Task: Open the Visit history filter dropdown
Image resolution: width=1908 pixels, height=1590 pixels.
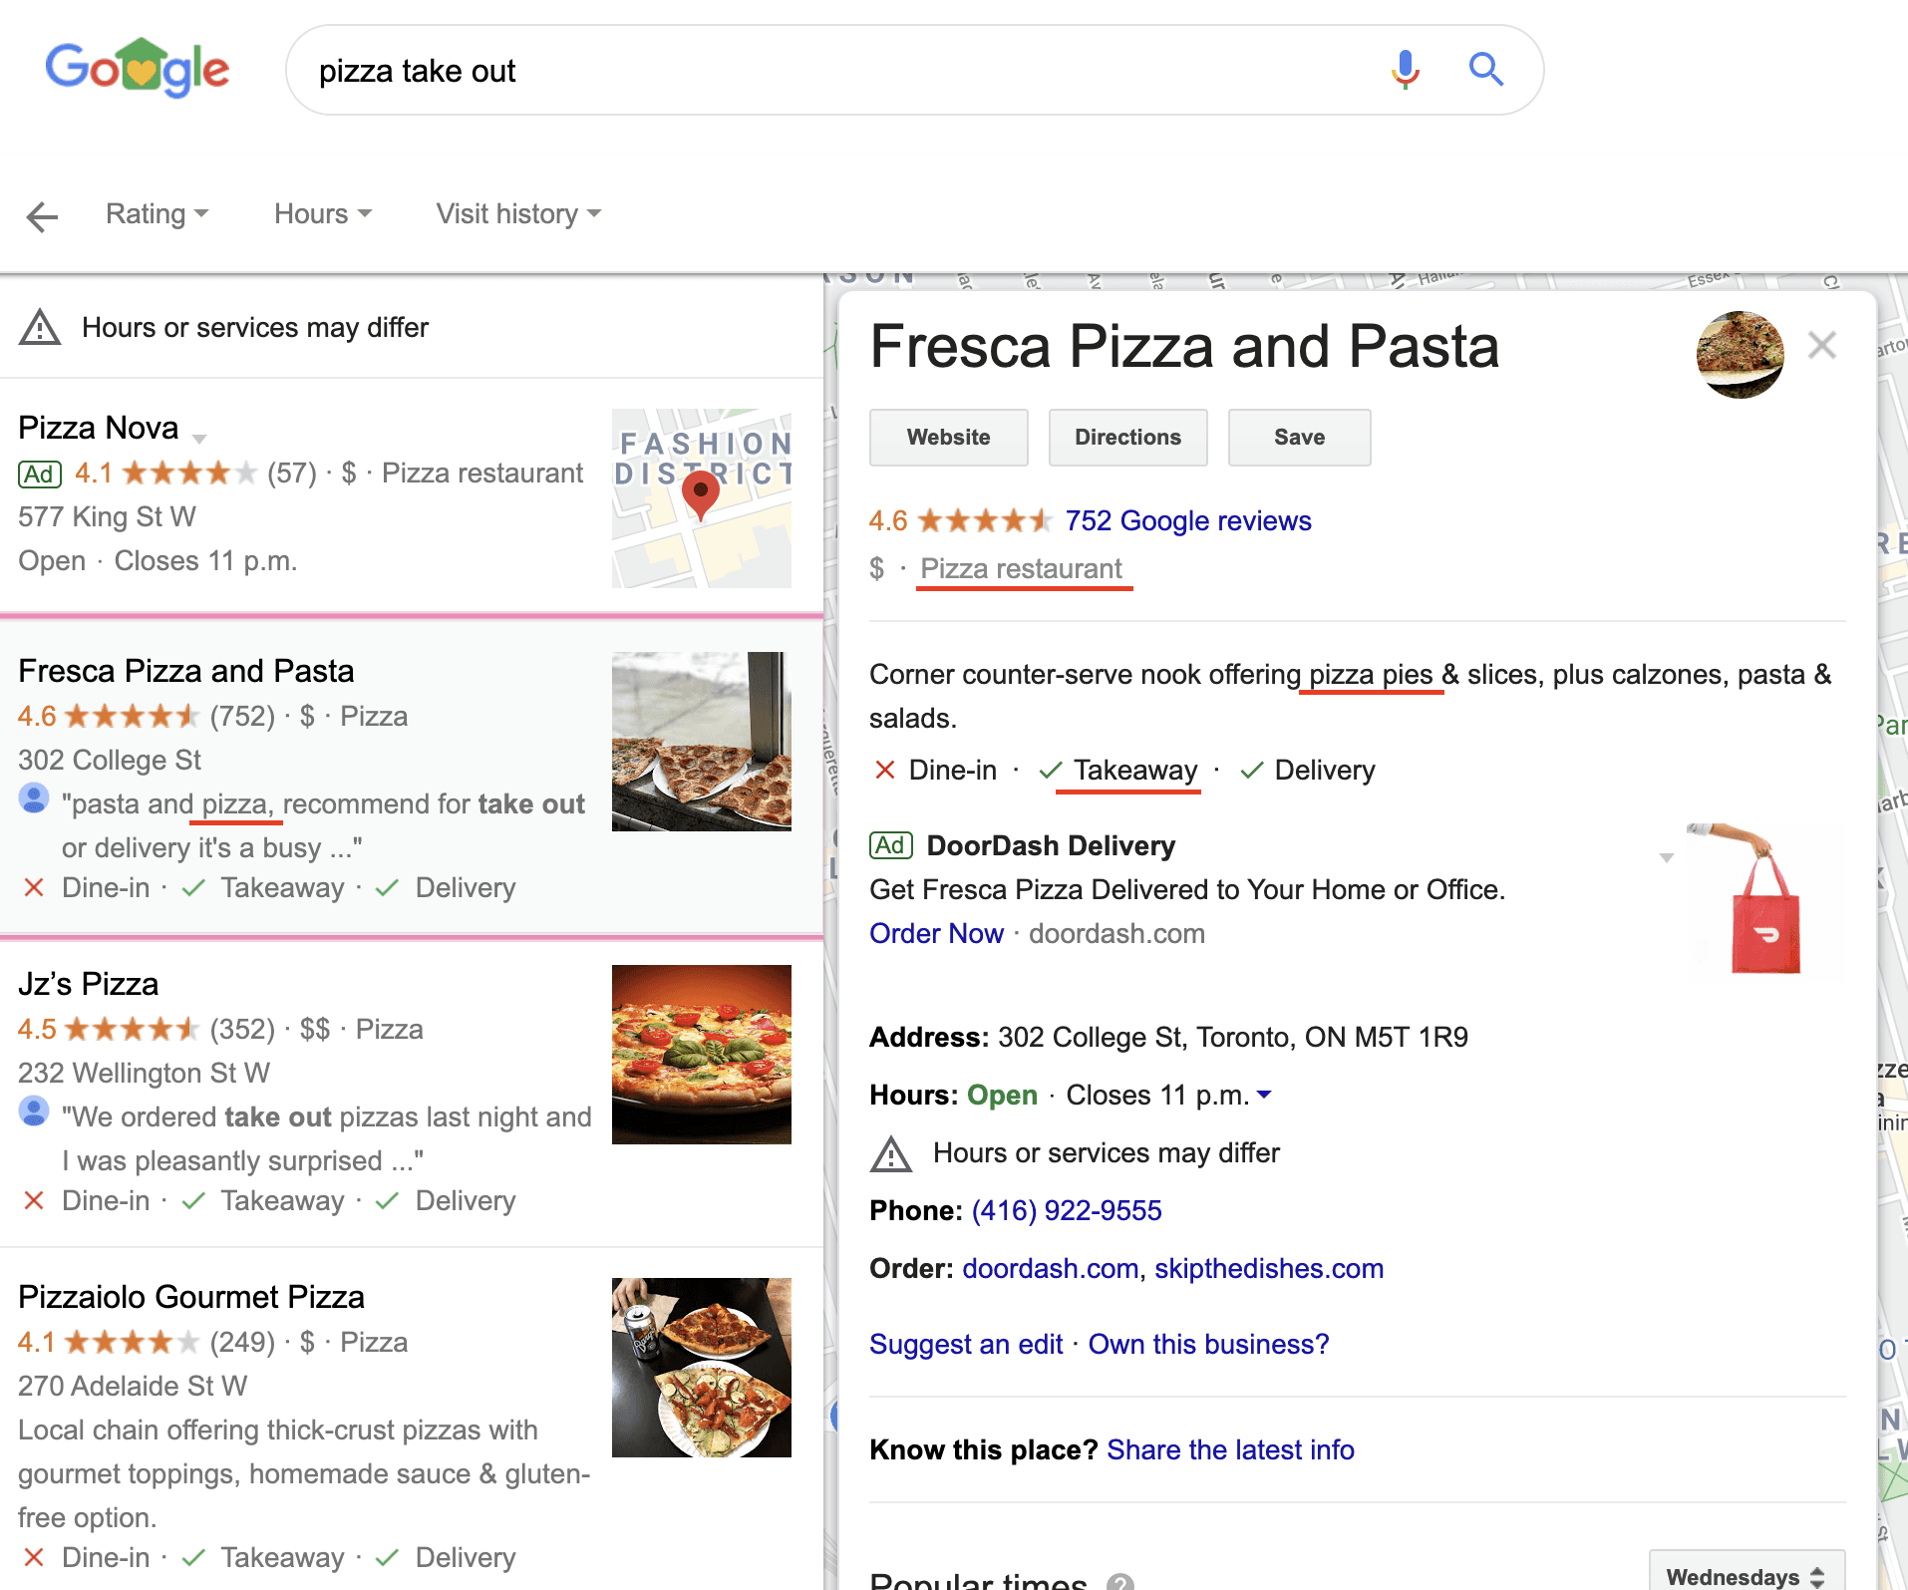Action: 517,214
